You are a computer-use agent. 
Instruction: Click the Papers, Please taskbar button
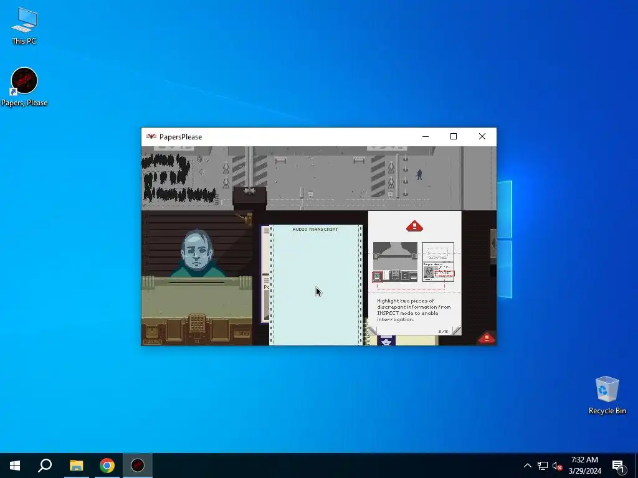138,466
